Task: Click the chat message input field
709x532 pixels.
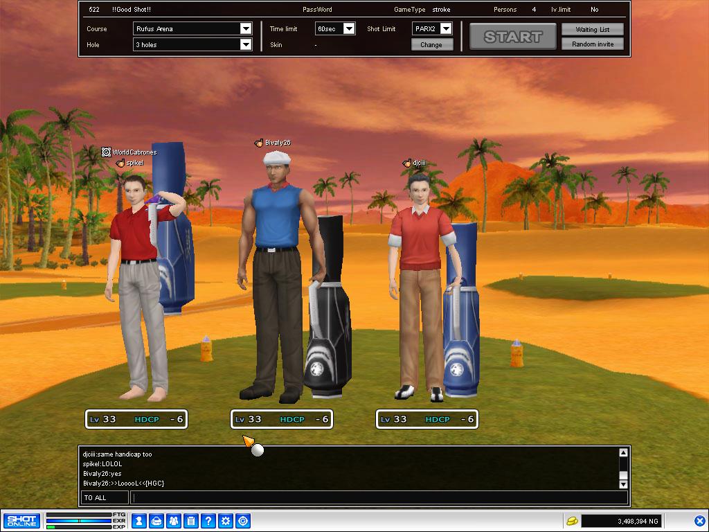Action: pos(379,497)
